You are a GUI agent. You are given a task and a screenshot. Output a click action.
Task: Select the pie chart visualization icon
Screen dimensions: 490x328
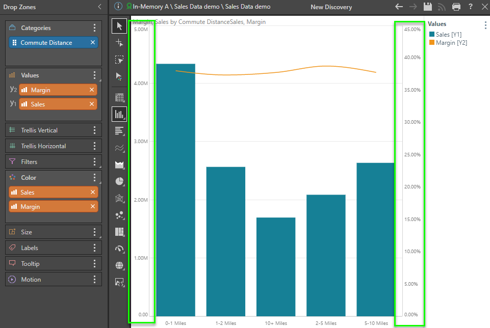(119, 181)
